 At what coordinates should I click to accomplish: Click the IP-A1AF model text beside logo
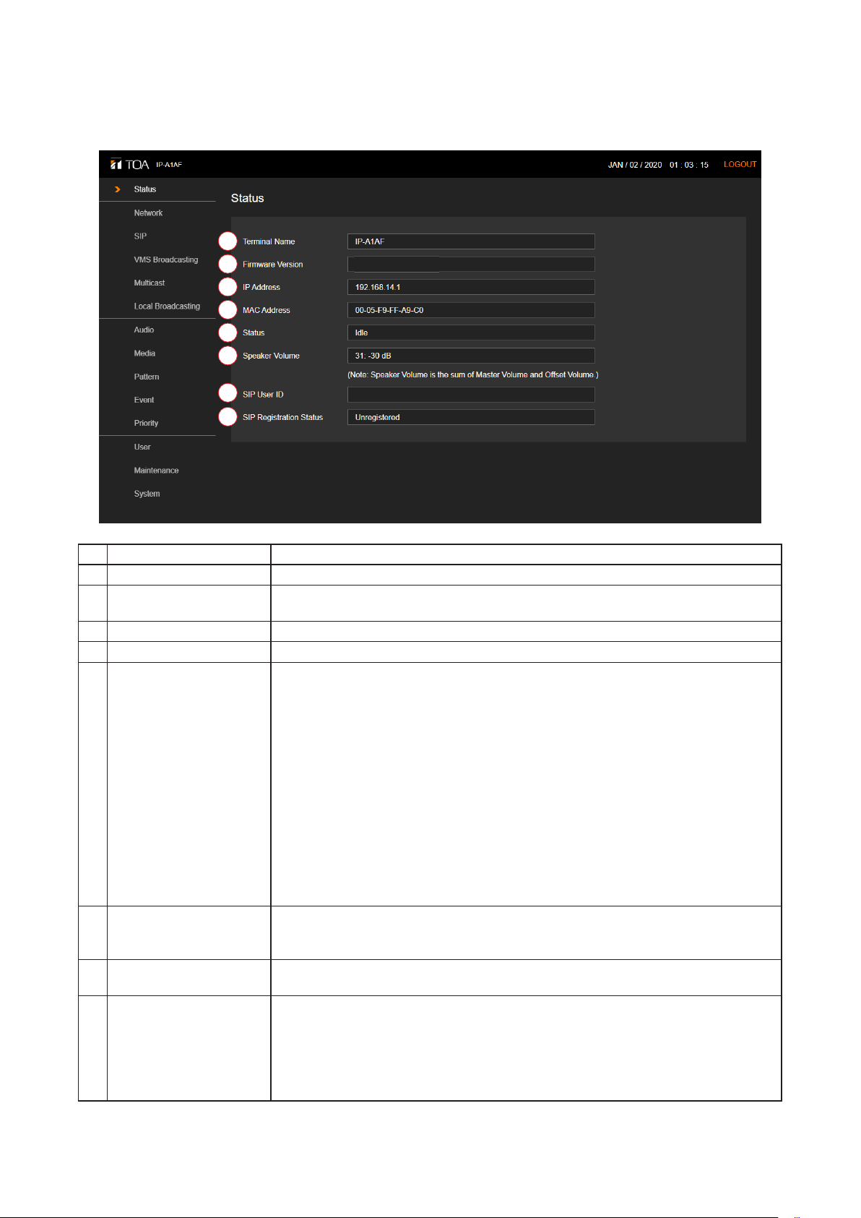[x=169, y=165]
